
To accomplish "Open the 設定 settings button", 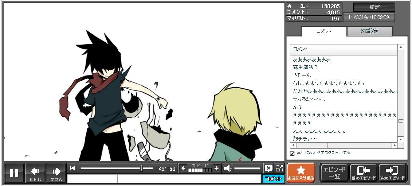I will click(x=374, y=7).
